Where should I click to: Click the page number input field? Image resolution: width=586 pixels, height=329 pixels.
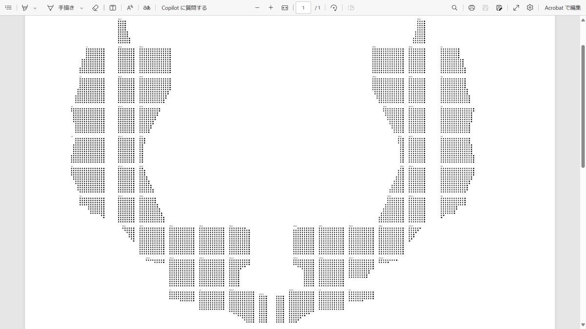point(303,8)
